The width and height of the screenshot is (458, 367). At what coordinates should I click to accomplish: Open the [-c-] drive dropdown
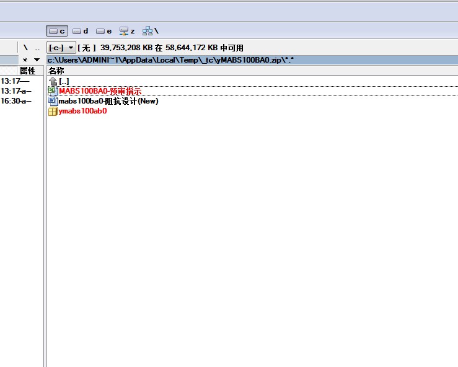tap(61, 47)
